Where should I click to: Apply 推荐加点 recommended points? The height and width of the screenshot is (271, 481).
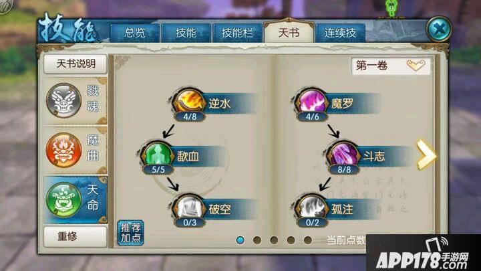point(131,233)
